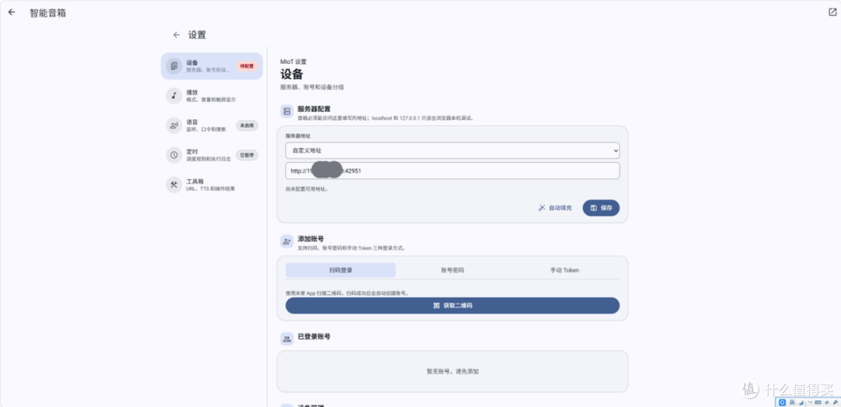Open page in new window icon
Image resolution: width=841 pixels, height=407 pixels.
832,12
